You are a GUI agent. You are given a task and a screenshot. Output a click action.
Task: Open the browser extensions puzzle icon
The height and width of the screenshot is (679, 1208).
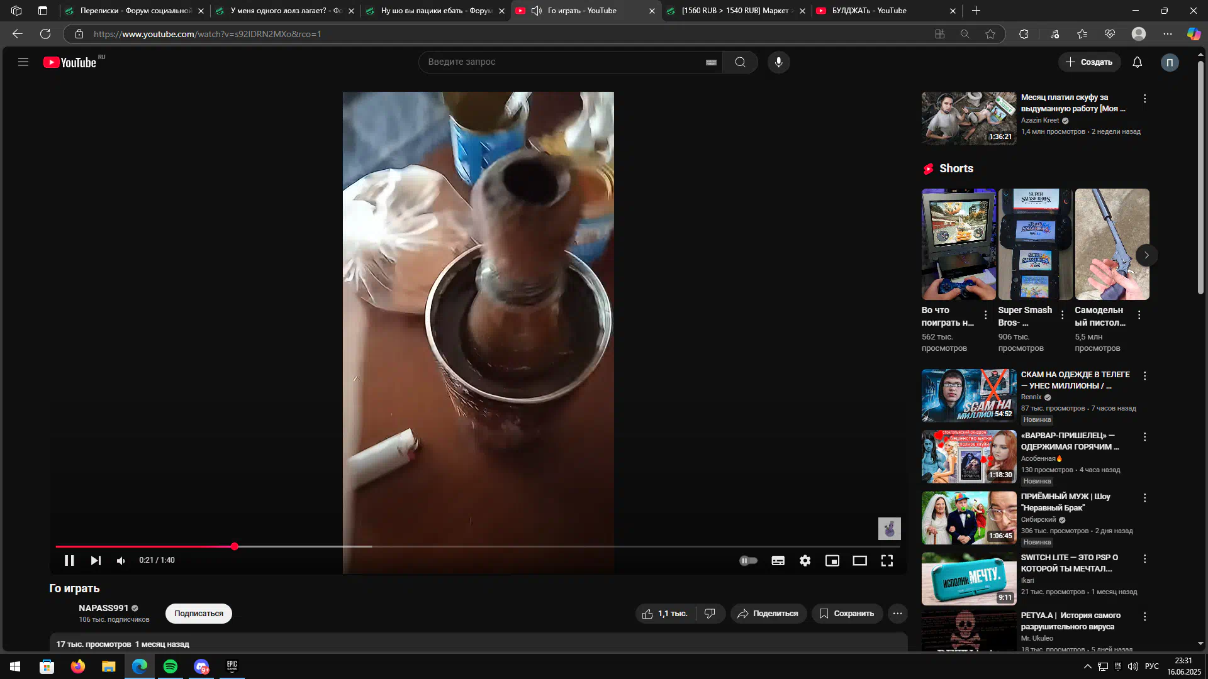(1024, 34)
